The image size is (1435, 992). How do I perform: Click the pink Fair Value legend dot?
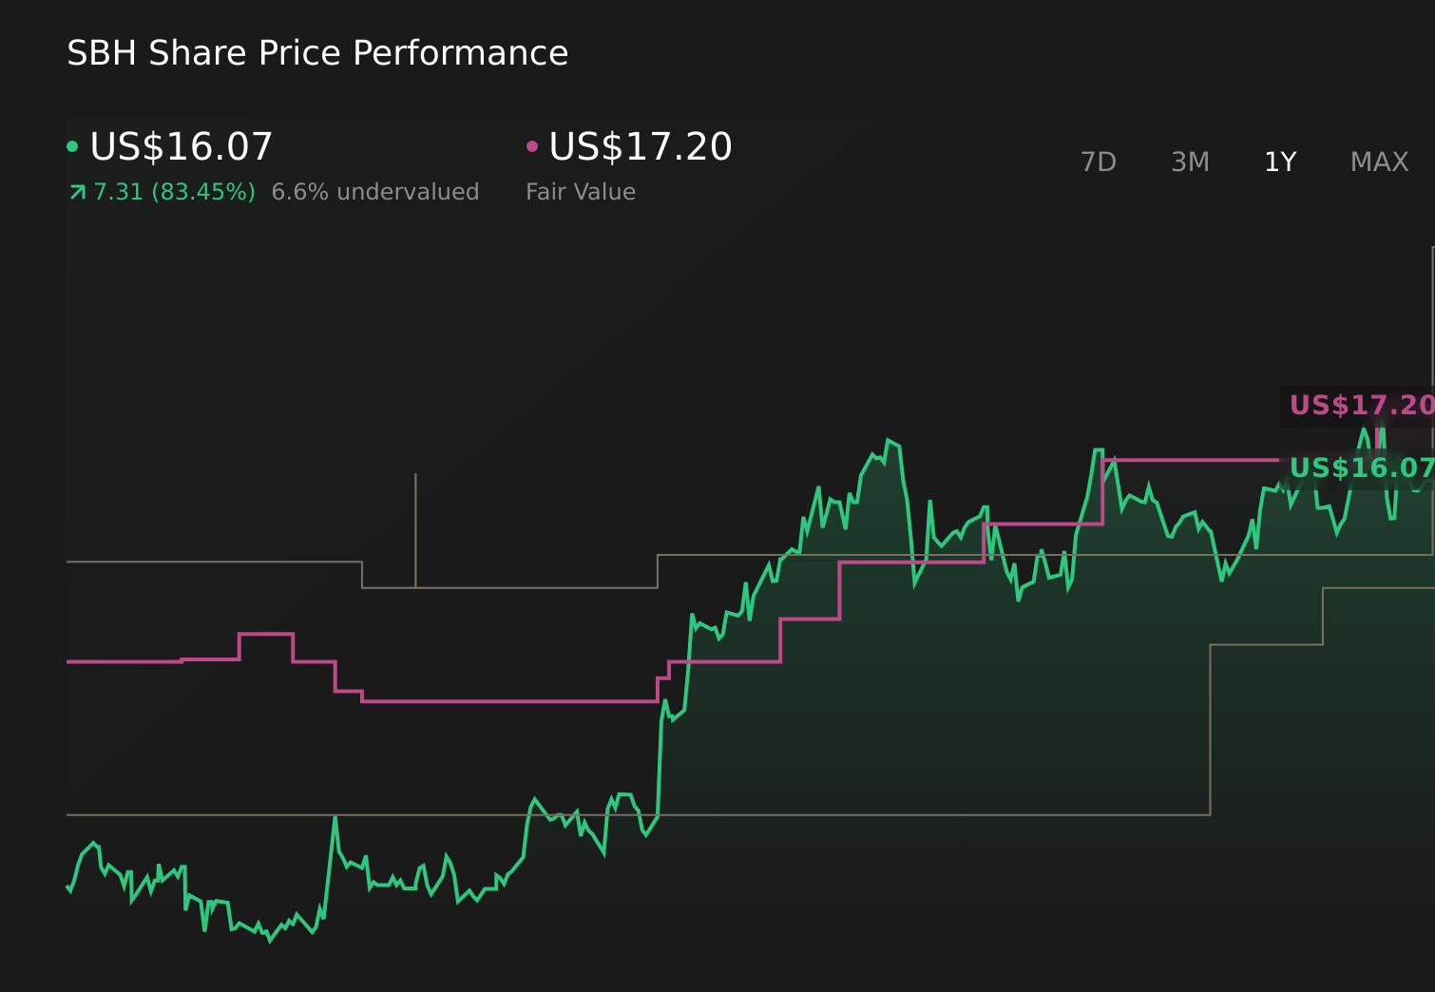click(x=532, y=146)
